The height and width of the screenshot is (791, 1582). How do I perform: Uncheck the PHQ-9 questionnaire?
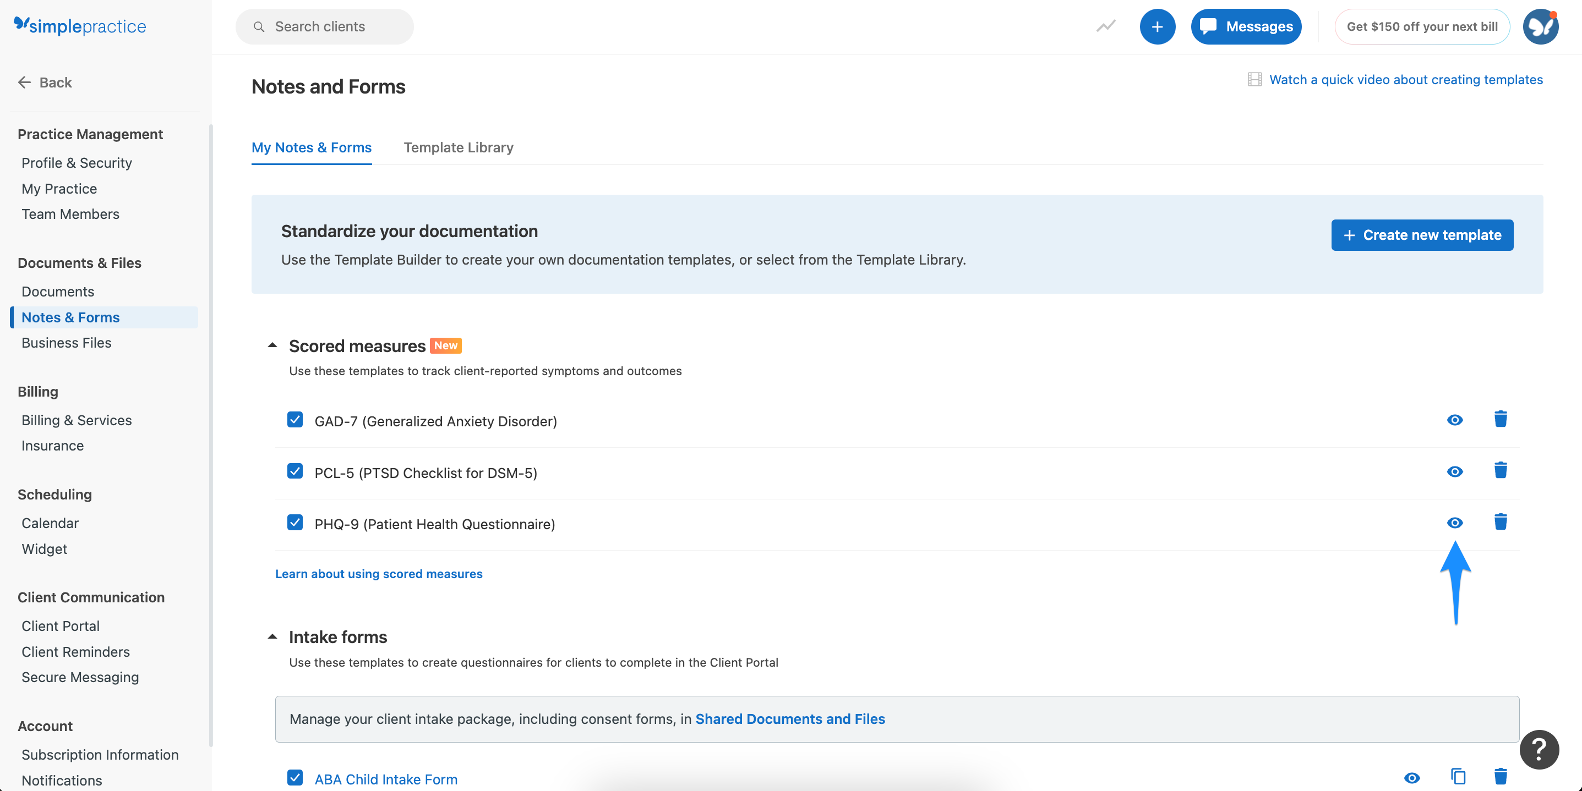coord(296,523)
